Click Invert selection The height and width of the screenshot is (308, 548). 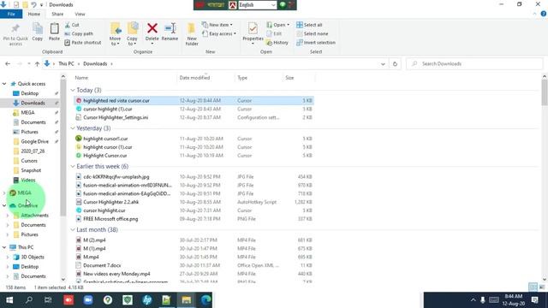click(x=316, y=42)
